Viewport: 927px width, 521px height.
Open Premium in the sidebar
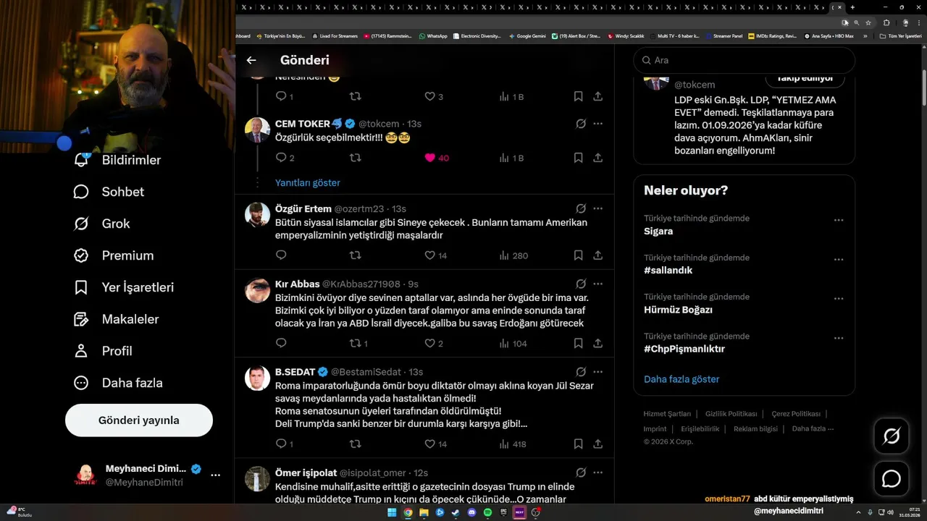pyautogui.click(x=114, y=255)
